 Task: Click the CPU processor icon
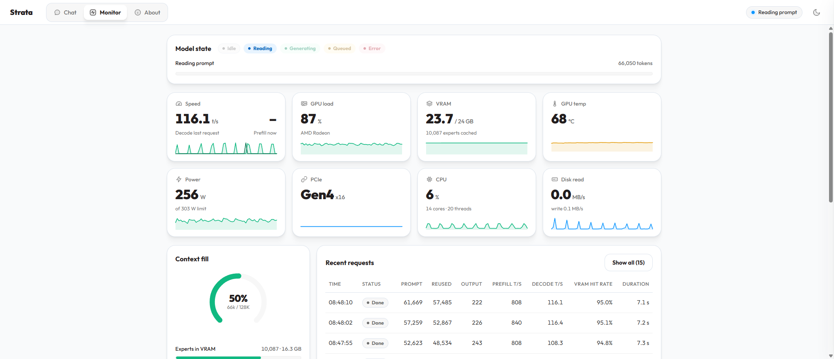[x=429, y=180]
